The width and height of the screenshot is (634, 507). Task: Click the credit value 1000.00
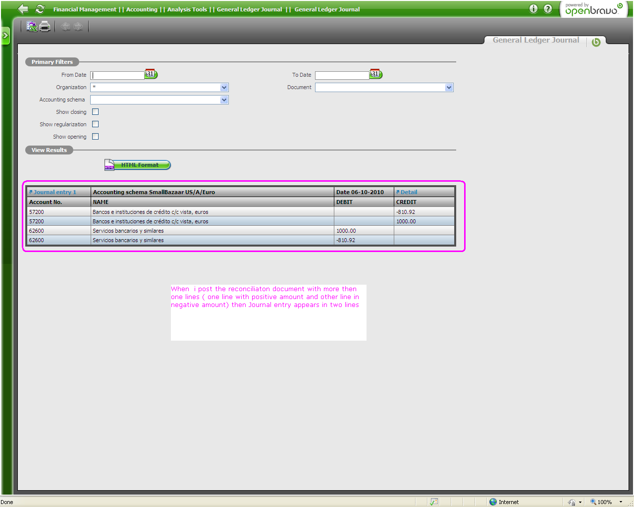pyautogui.click(x=406, y=221)
